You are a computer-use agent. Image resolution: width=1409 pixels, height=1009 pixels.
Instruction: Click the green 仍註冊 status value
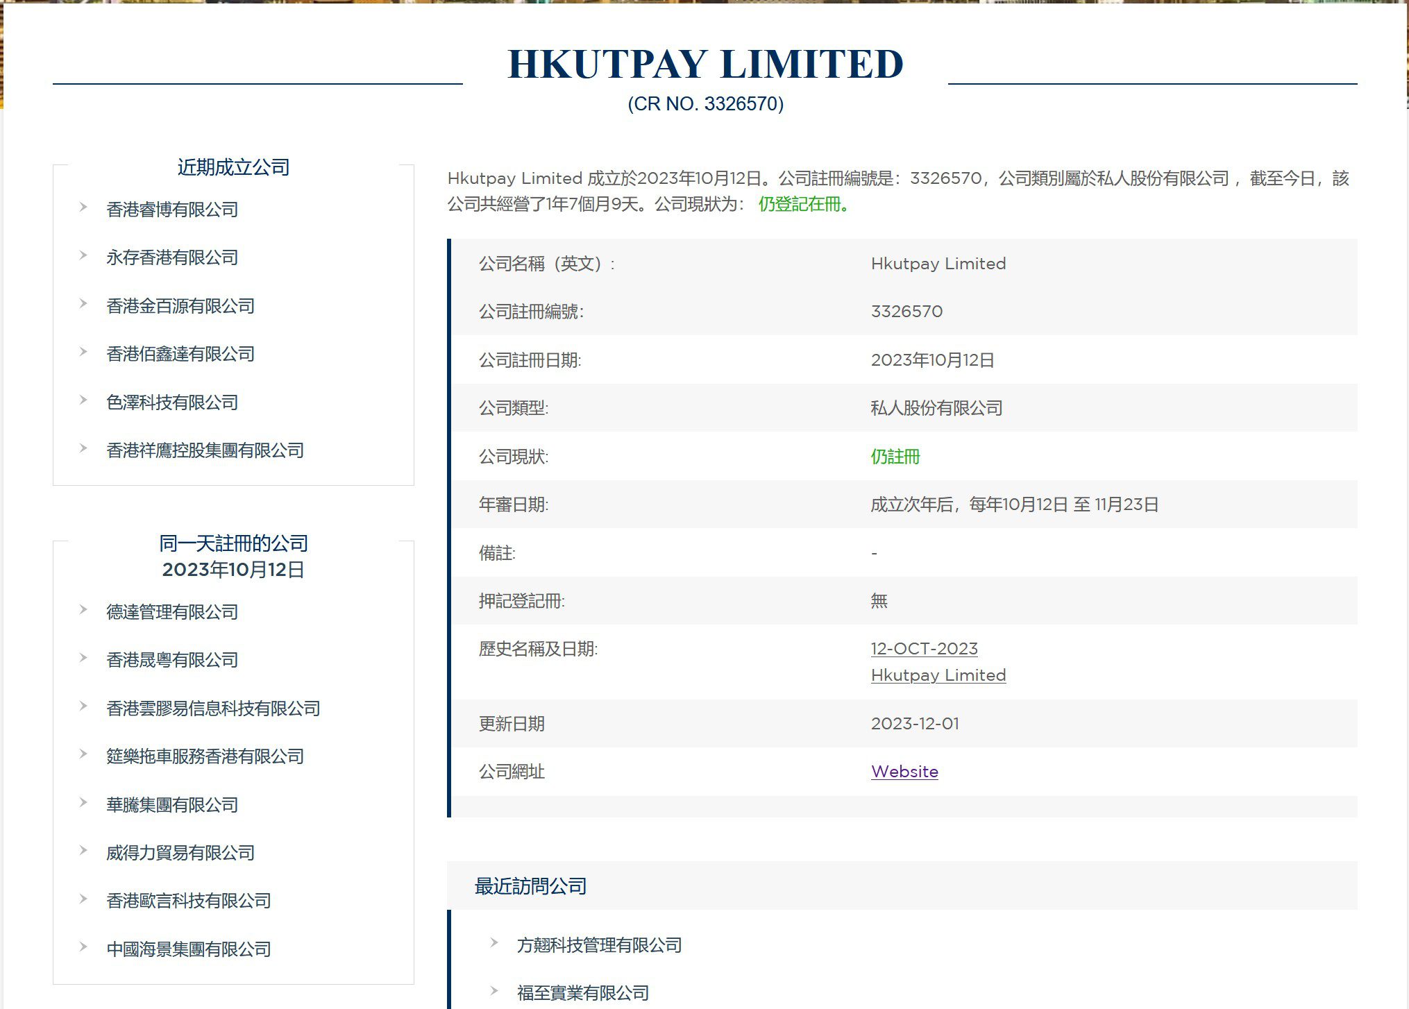click(x=895, y=457)
